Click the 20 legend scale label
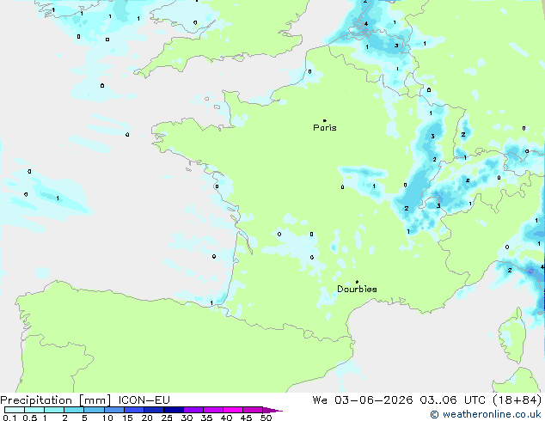The image size is (545, 421). coord(147,418)
